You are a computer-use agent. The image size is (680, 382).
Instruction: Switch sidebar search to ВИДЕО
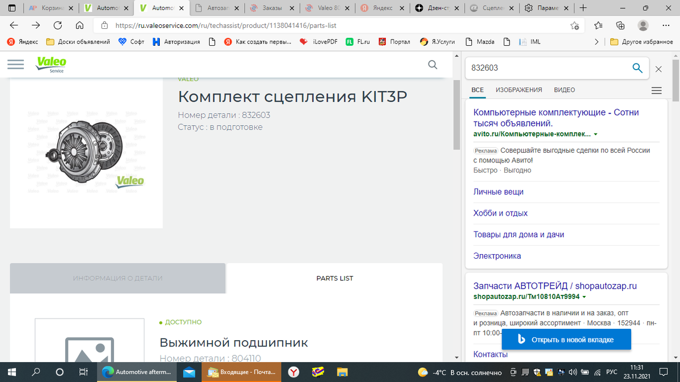[x=564, y=90]
